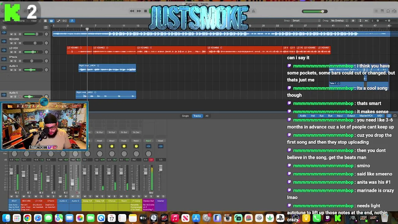Switch the mixer to All view

tap(207, 116)
